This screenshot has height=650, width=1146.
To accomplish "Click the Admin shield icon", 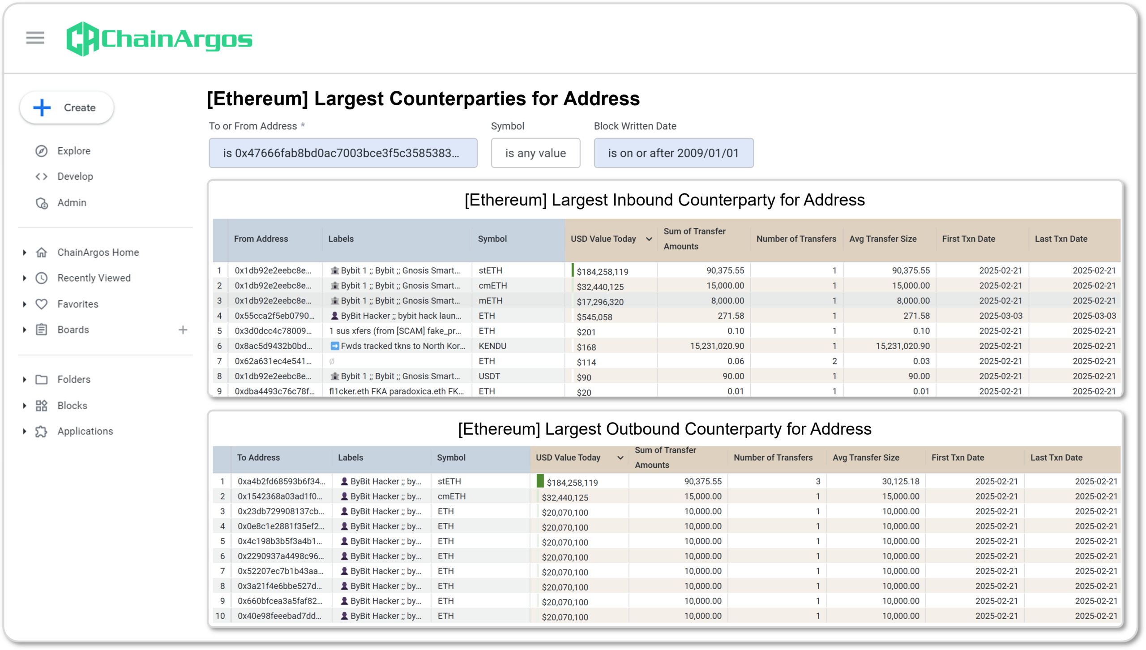I will click(42, 203).
